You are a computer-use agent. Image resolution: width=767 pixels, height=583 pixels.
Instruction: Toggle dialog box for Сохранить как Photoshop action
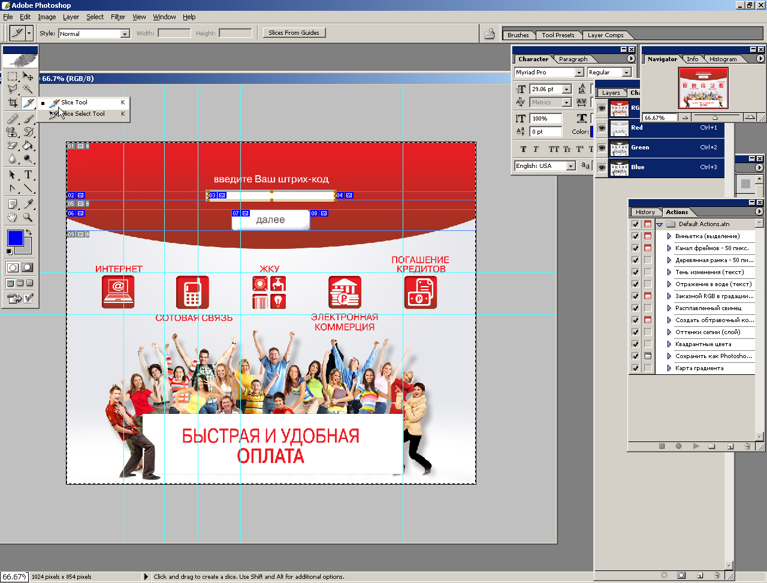coord(648,356)
